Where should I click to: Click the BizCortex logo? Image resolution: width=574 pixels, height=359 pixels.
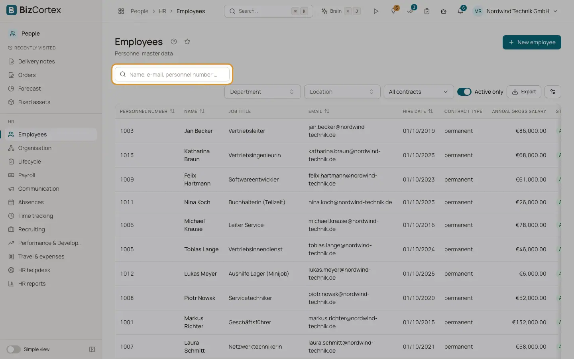tap(34, 10)
